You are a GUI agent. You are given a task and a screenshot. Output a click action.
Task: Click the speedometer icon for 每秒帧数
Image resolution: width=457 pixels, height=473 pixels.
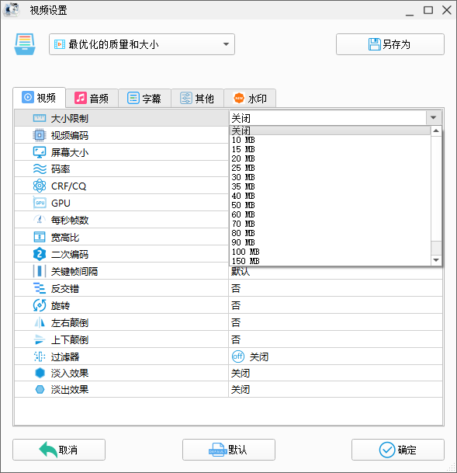[40, 220]
